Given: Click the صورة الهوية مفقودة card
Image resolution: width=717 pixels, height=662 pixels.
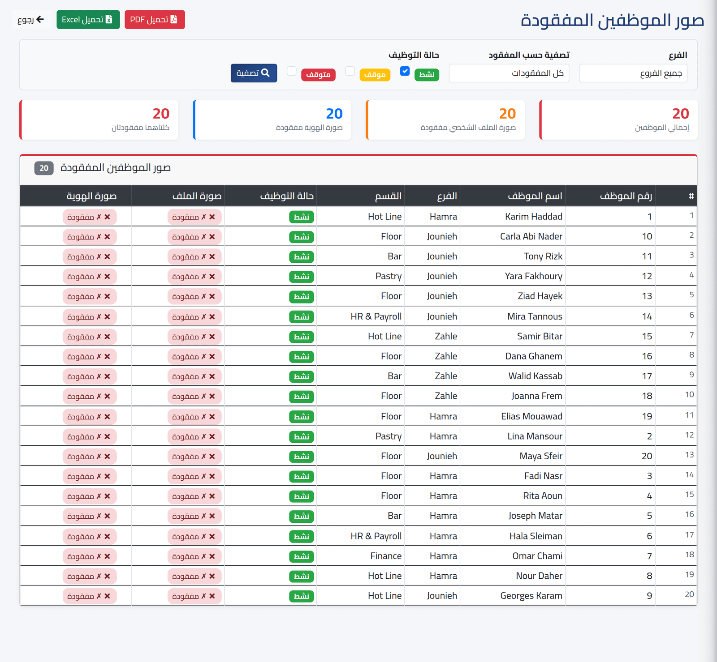Looking at the screenshot, I should (272, 120).
